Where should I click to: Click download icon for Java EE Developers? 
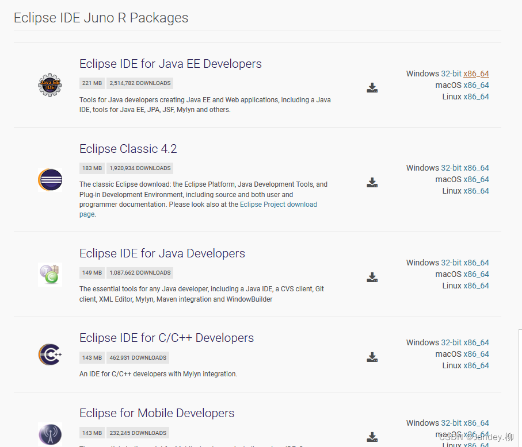[x=372, y=88]
